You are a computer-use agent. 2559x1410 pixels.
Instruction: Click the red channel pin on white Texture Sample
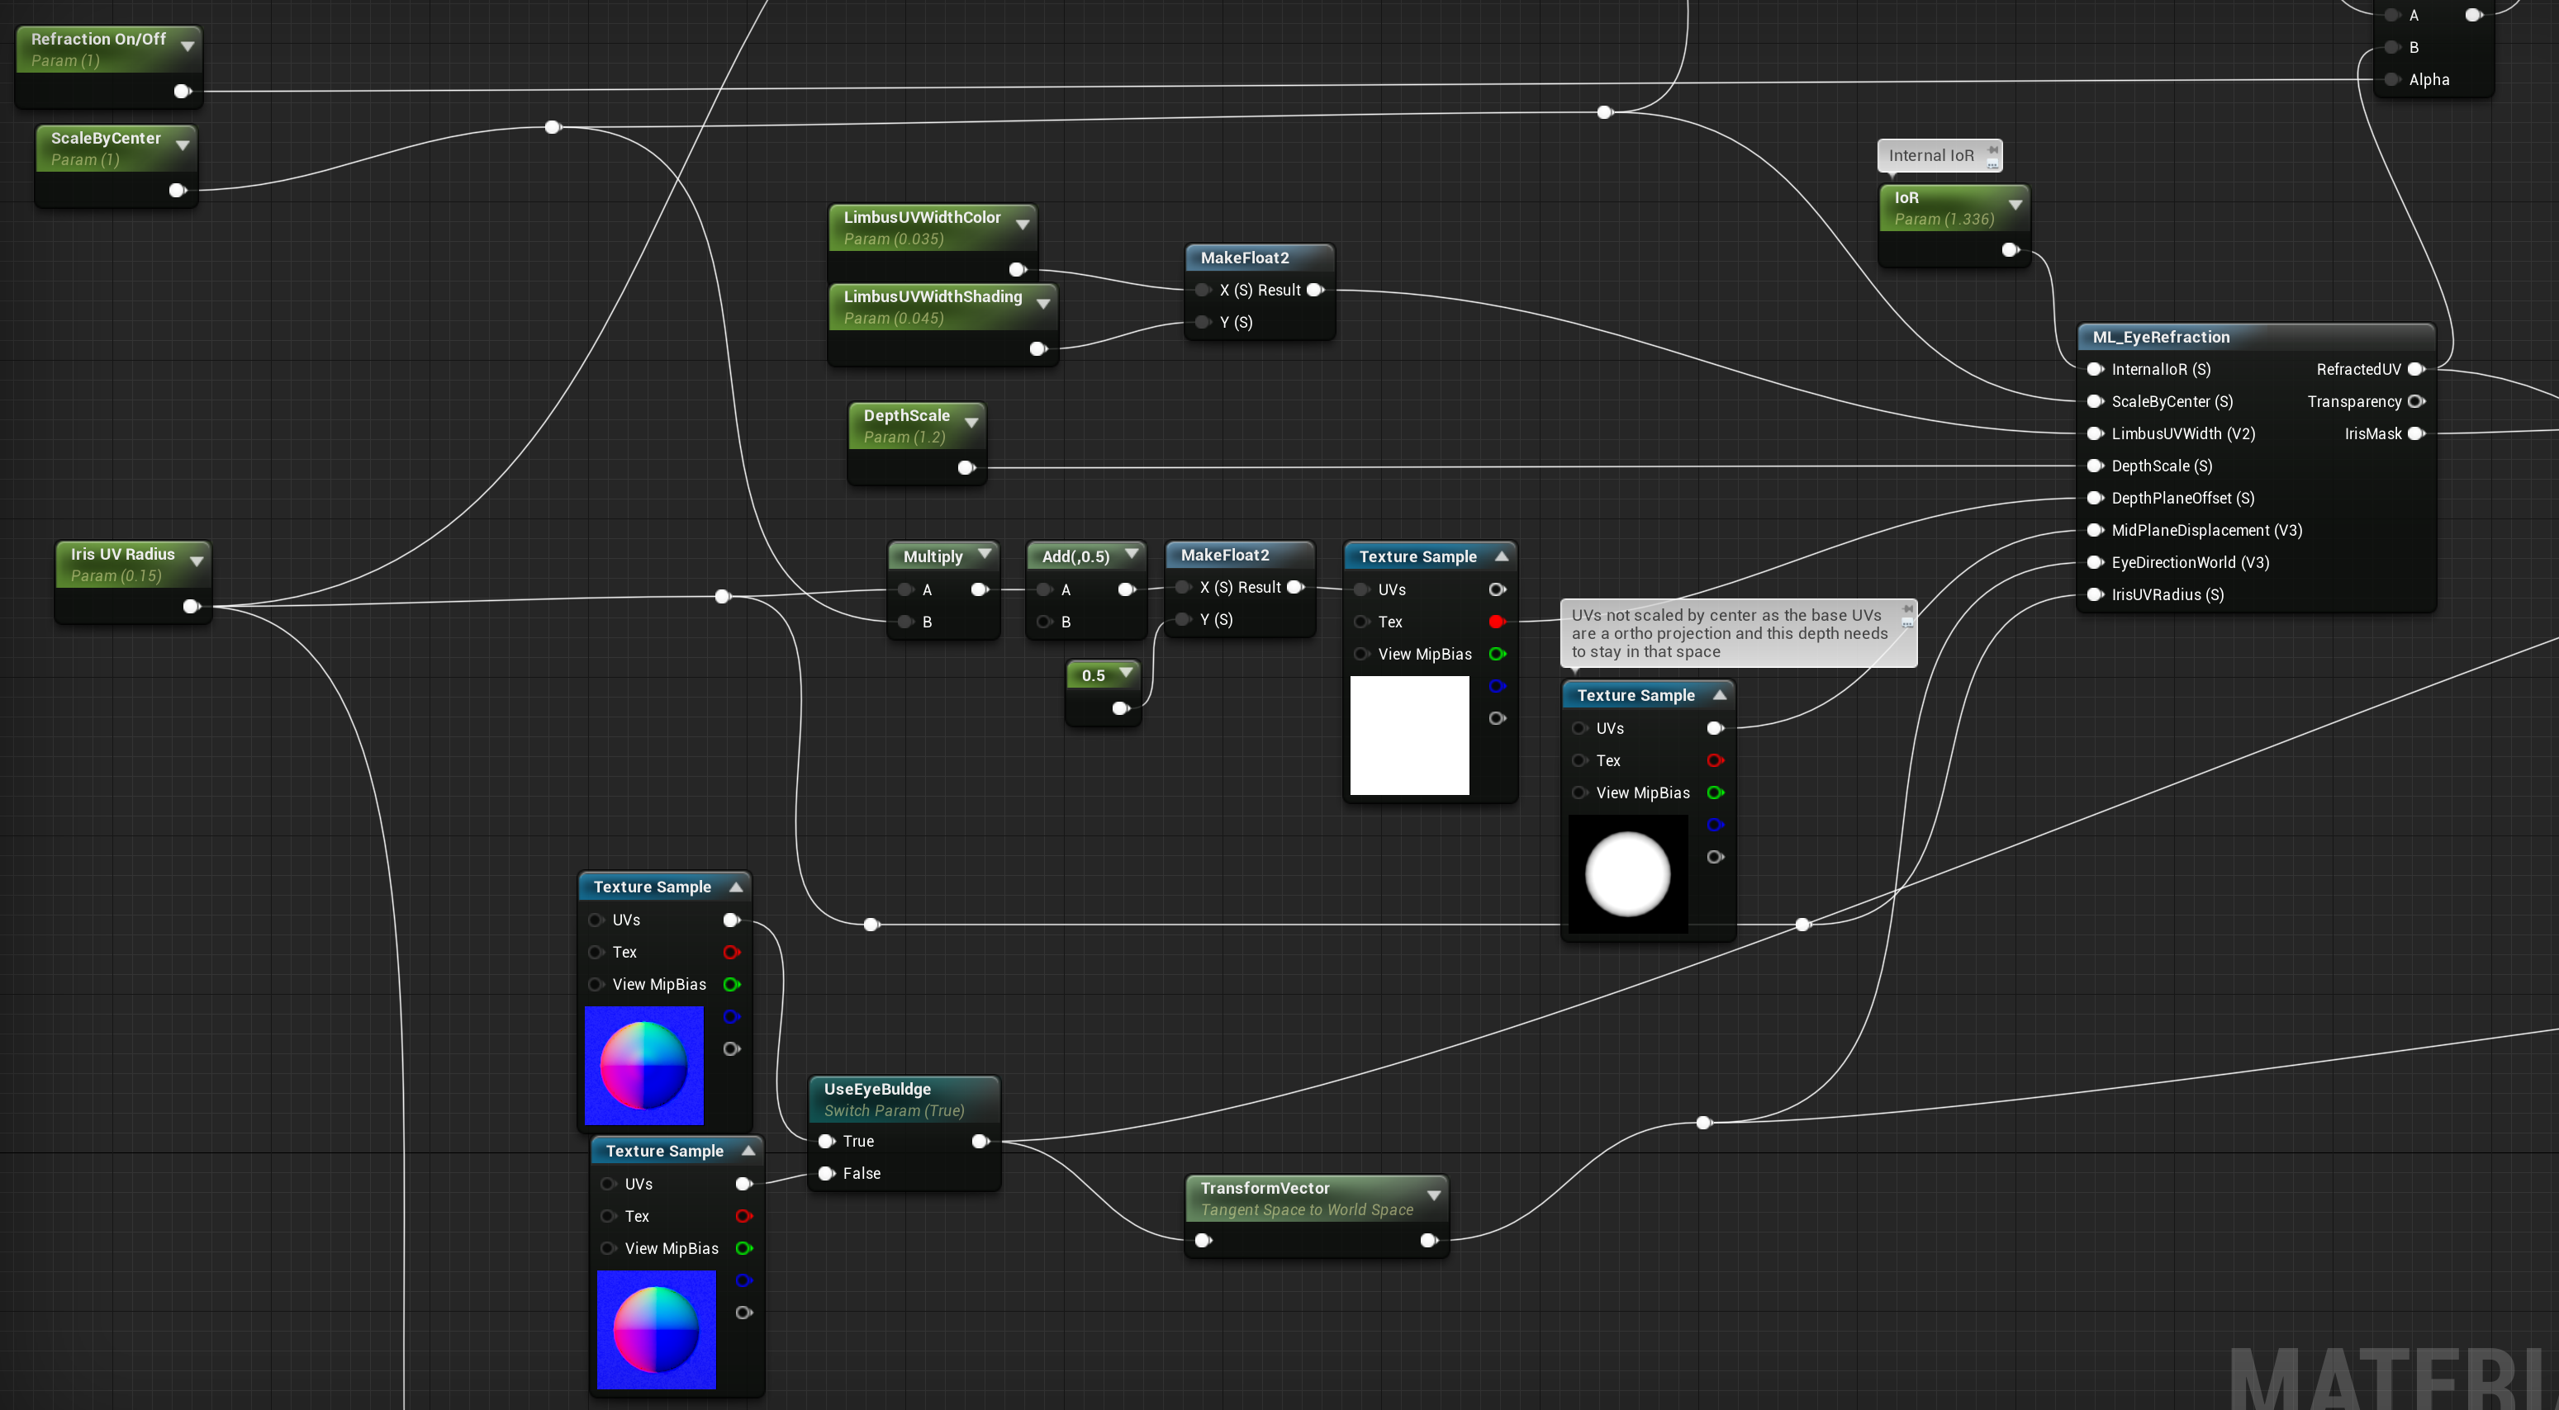[1496, 622]
